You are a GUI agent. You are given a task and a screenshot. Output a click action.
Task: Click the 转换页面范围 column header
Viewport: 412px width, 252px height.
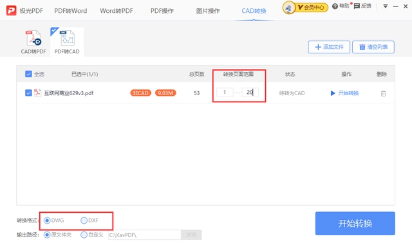tap(238, 75)
